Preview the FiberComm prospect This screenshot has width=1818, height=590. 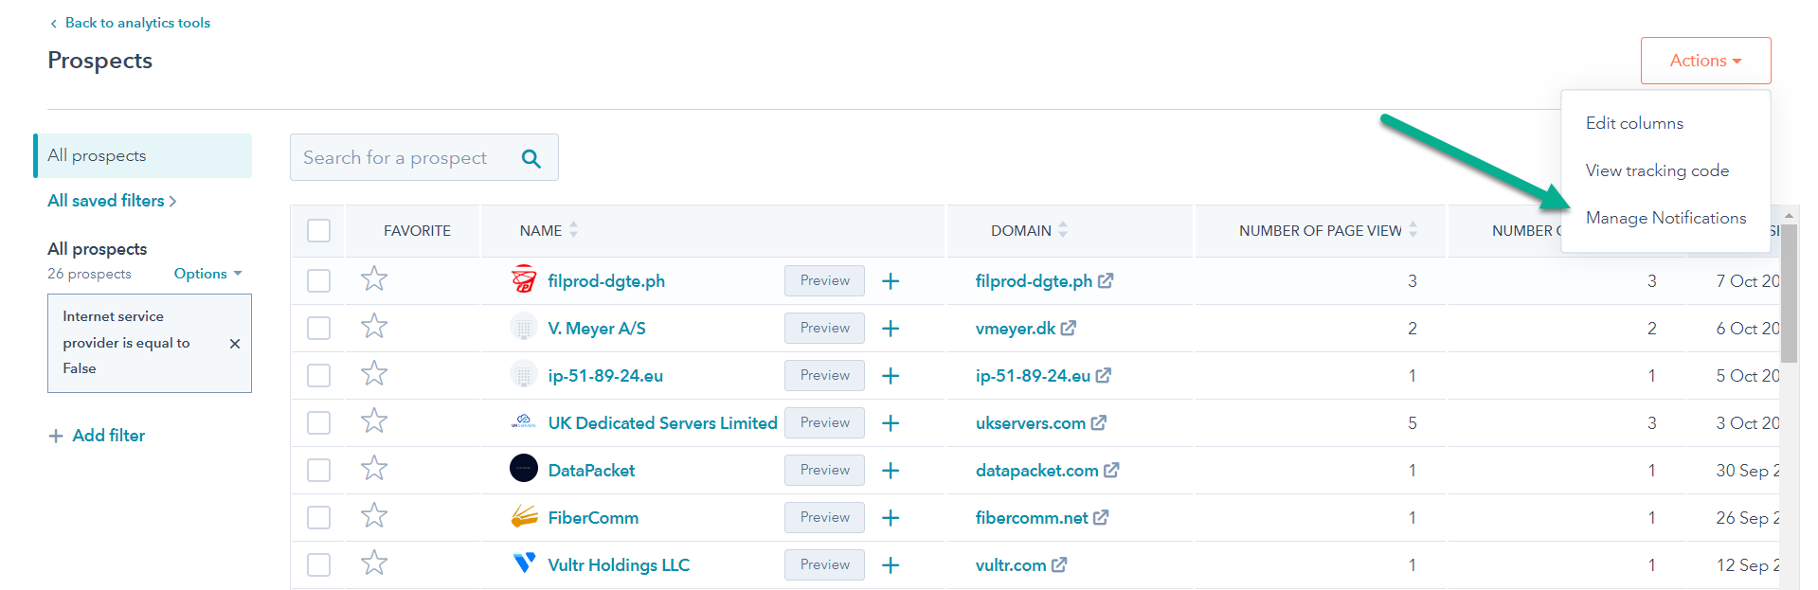tap(824, 517)
